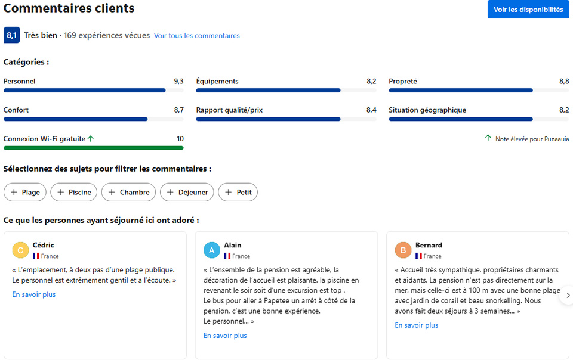Click the Personnel rating bar
Viewport: 573px width, 360px height.
[x=93, y=90]
